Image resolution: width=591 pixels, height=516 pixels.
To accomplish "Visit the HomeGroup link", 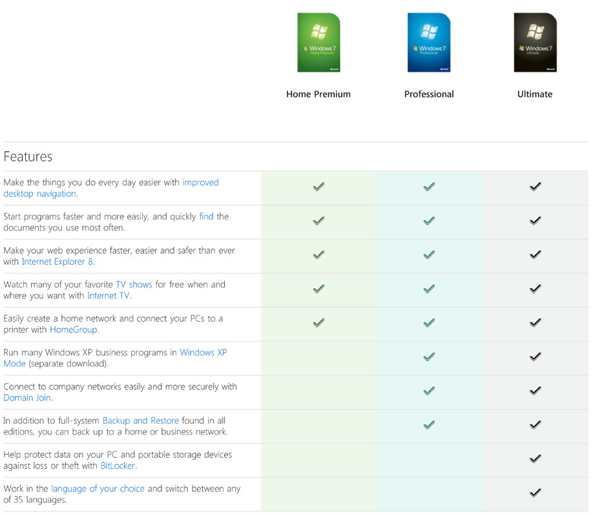I will [x=74, y=330].
